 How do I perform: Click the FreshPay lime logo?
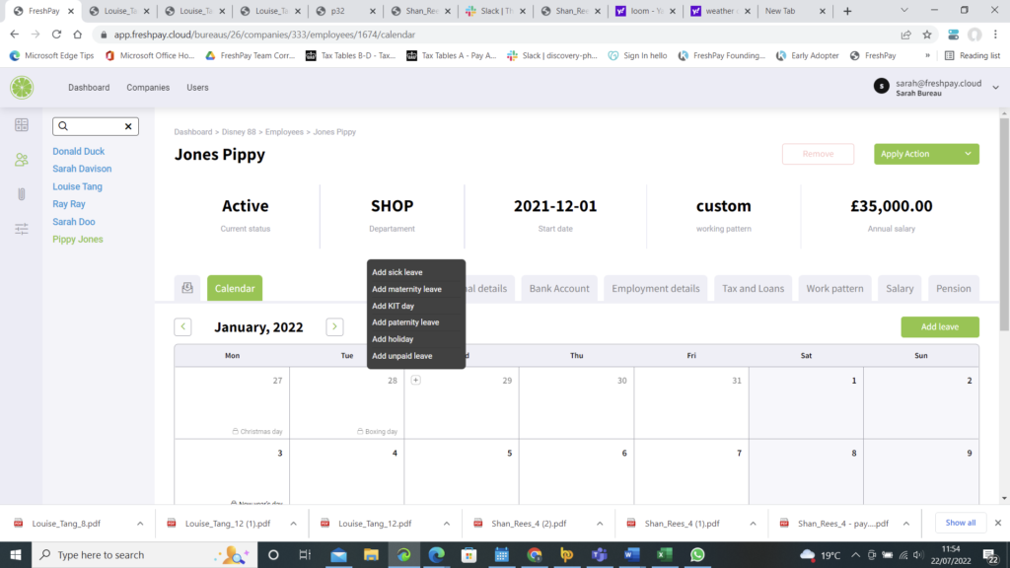22,88
